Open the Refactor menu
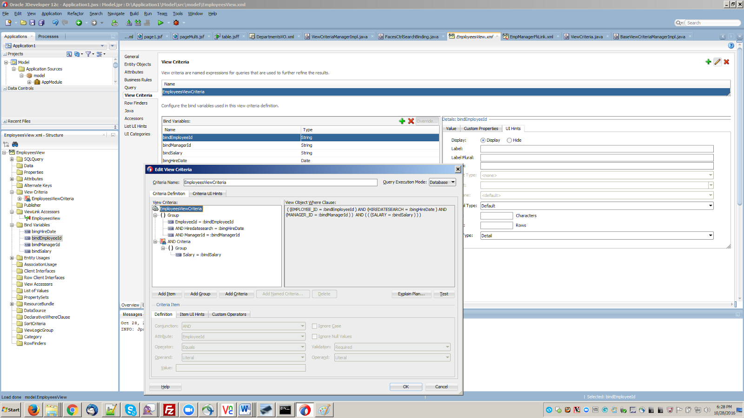 pyautogui.click(x=75, y=13)
